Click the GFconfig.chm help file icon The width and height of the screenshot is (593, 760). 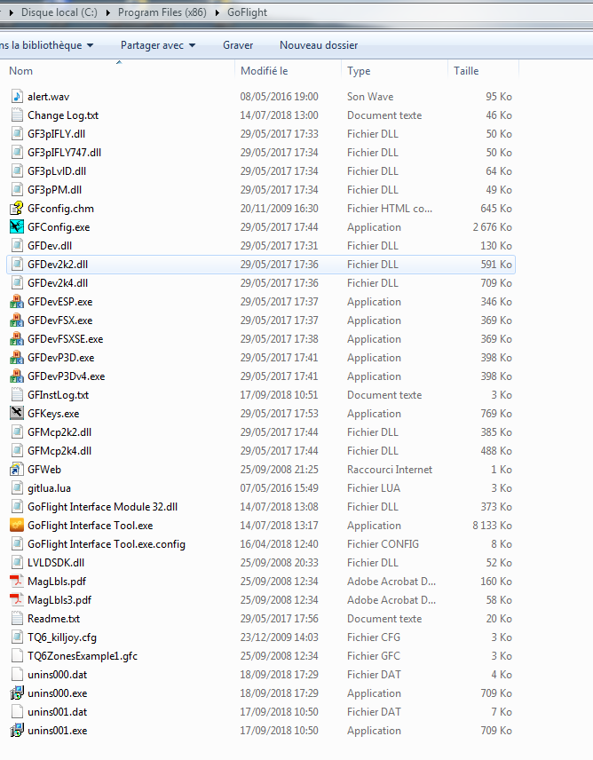pyautogui.click(x=17, y=209)
